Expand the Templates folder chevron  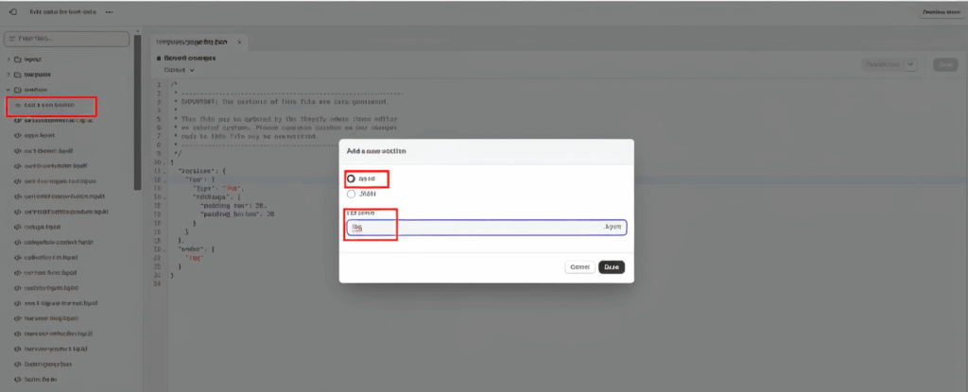[9, 74]
